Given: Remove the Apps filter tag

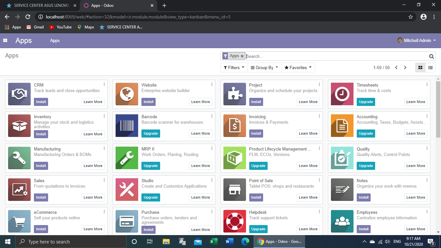Looking at the screenshot, I should point(242,56).
